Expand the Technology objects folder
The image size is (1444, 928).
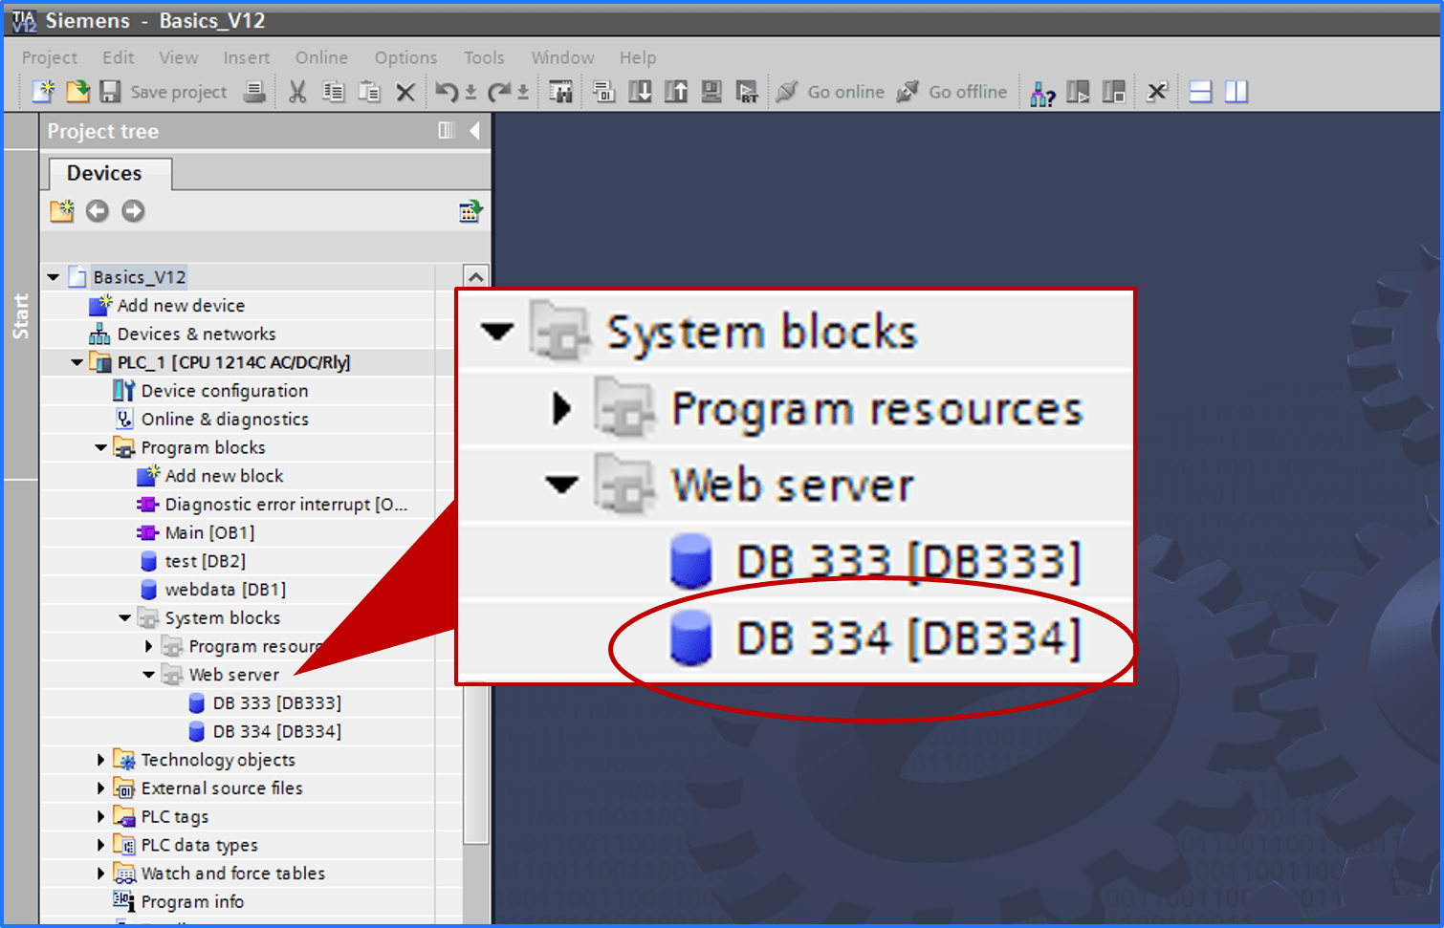(100, 760)
